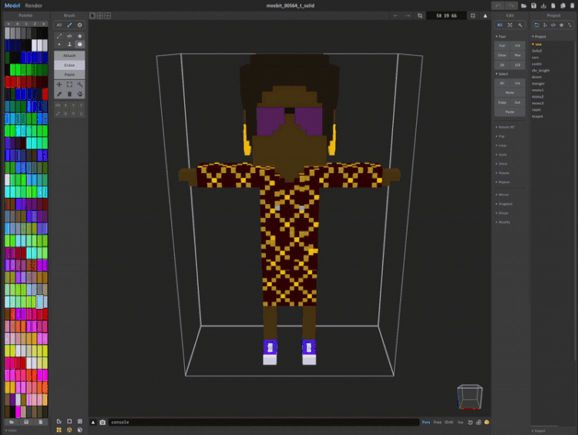578x435 pixels.
Task: Switch camera to Orth mode
Action: (x=449, y=422)
